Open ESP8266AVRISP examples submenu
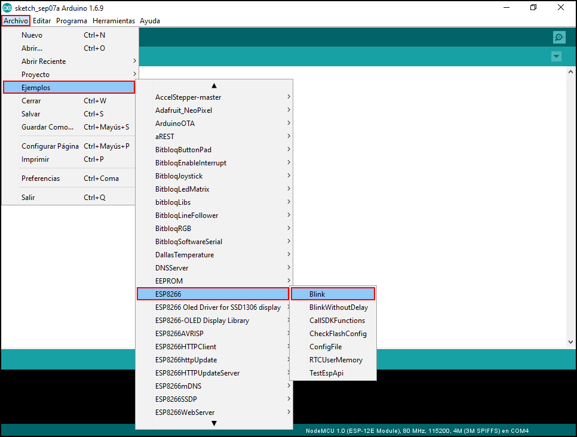Image resolution: width=577 pixels, height=437 pixels. pos(214,334)
